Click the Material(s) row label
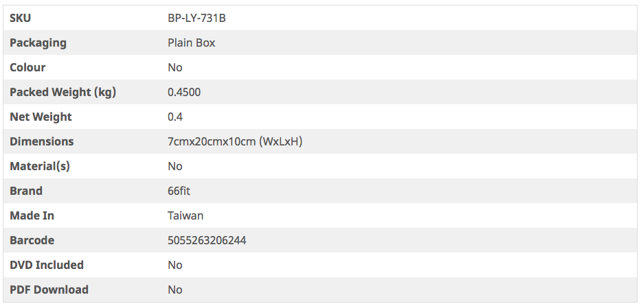The image size is (641, 306). click(x=40, y=166)
